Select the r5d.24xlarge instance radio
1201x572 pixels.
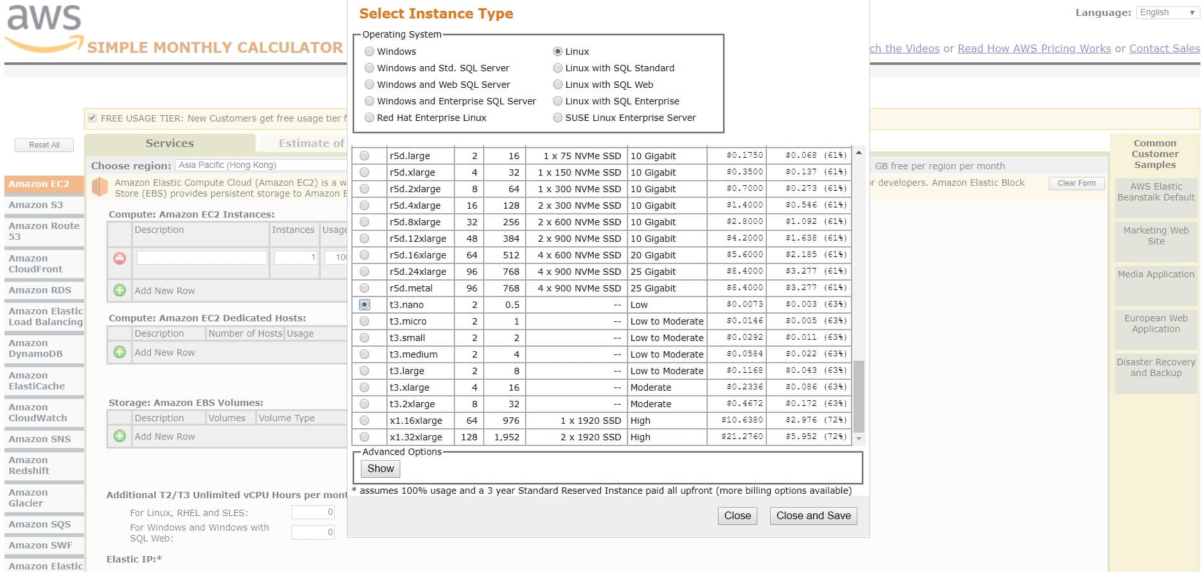[x=364, y=272]
